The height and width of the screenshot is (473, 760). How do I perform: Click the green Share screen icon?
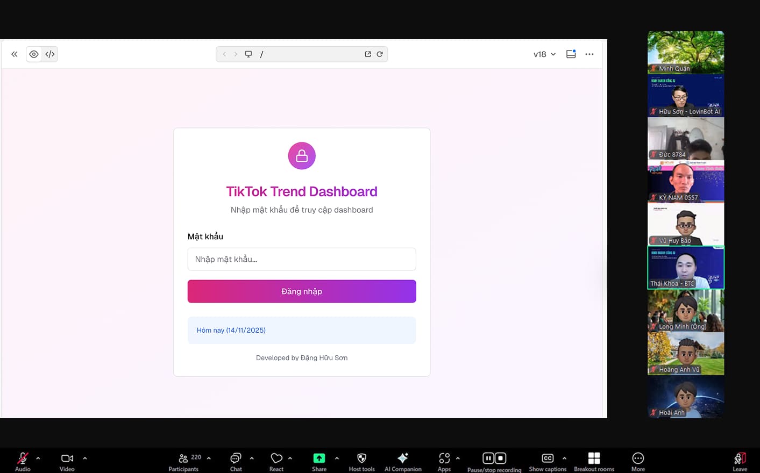pyautogui.click(x=319, y=458)
